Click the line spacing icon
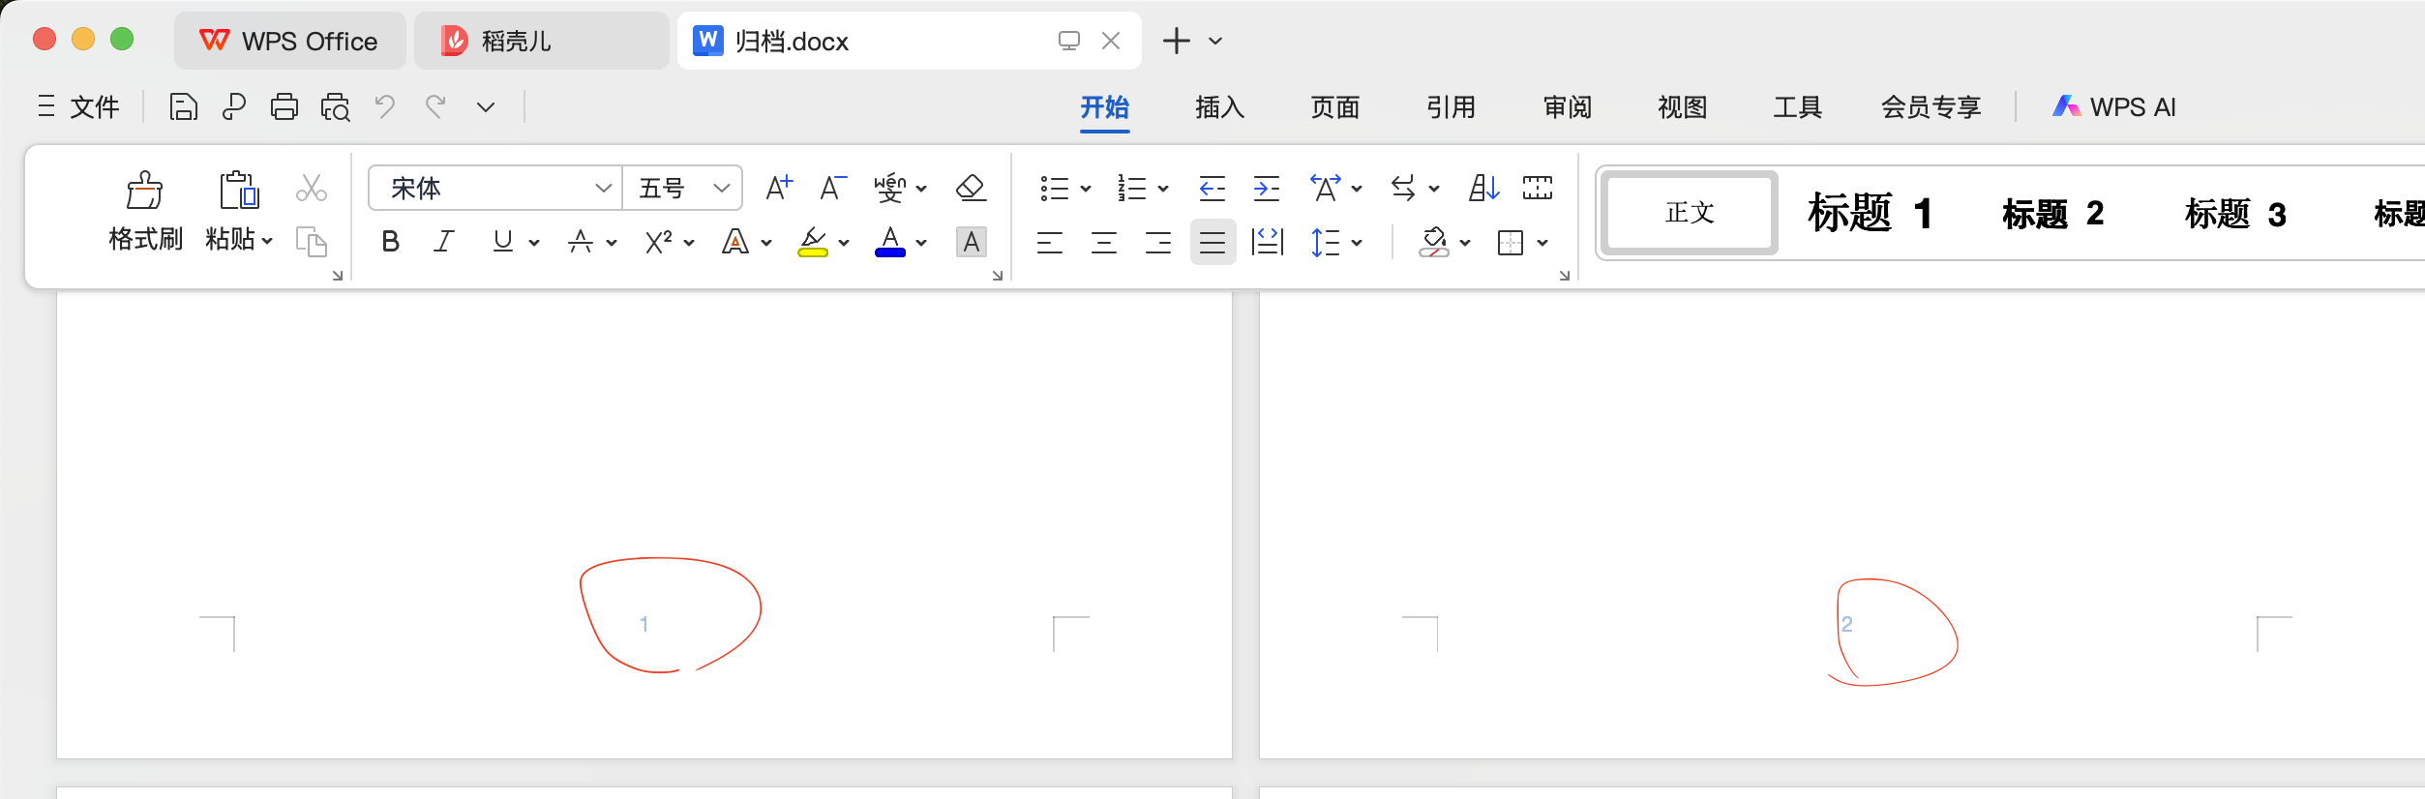Viewport: 2425px width, 799px height. 1325,242
